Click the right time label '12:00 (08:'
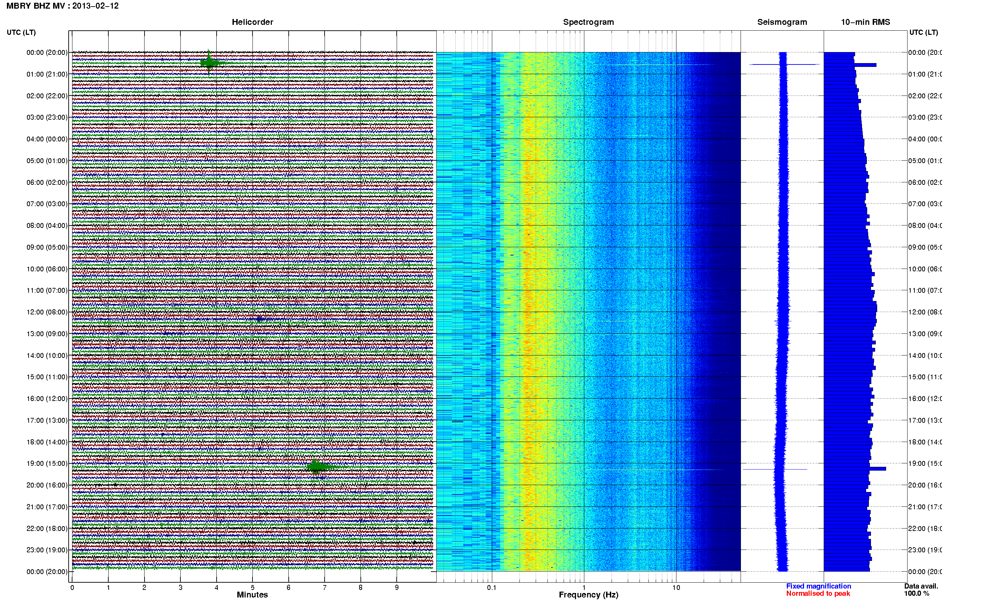 (925, 312)
